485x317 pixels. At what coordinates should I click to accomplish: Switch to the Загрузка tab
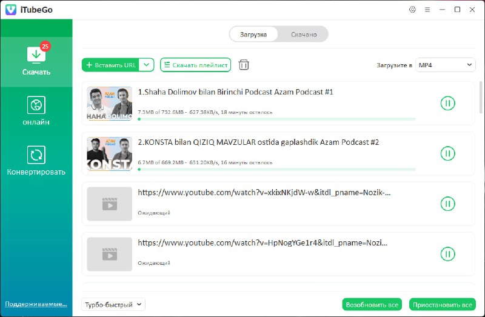[x=253, y=35]
